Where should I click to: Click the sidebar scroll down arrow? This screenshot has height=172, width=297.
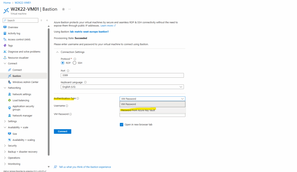(x=48, y=167)
